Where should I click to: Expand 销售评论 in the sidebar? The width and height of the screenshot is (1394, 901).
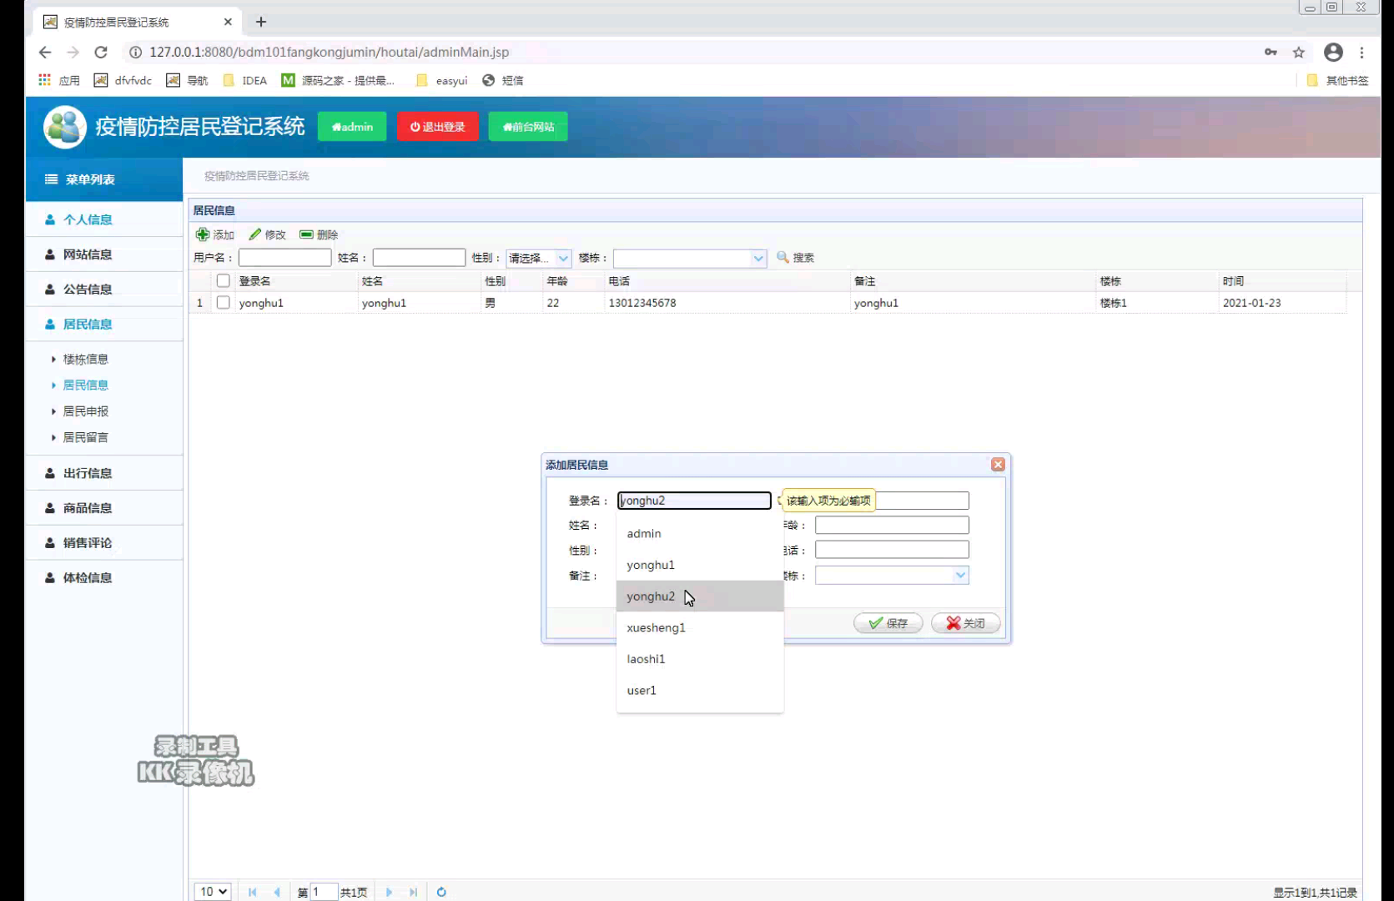point(104,543)
